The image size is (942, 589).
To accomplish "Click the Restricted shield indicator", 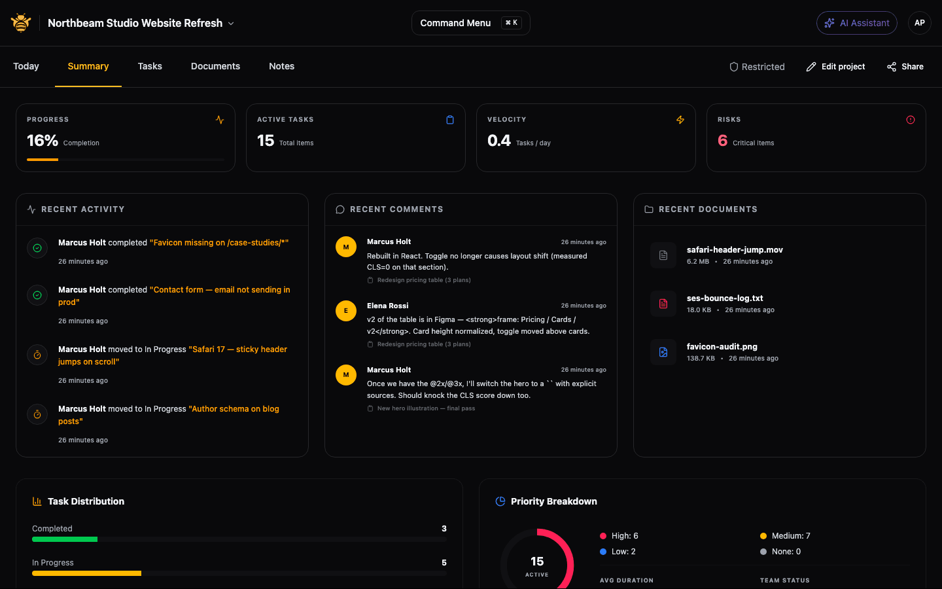I will coord(757,66).
